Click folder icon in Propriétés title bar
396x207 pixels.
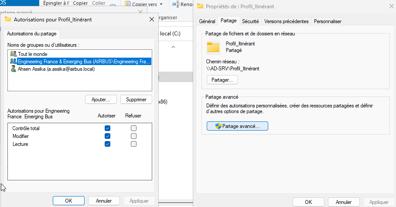[200, 6]
